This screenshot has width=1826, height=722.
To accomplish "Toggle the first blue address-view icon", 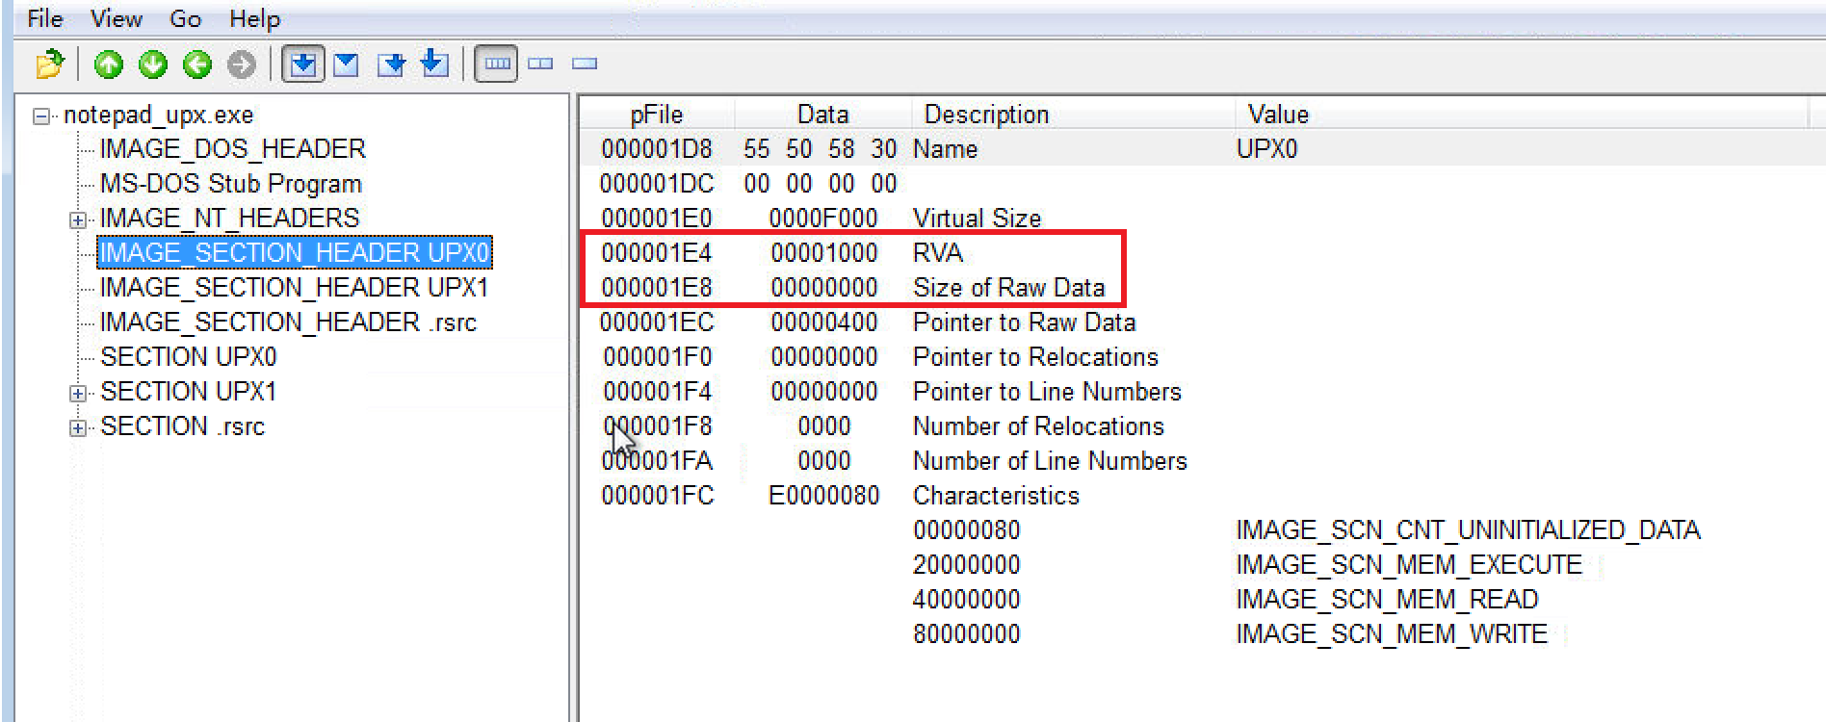I will [x=303, y=64].
